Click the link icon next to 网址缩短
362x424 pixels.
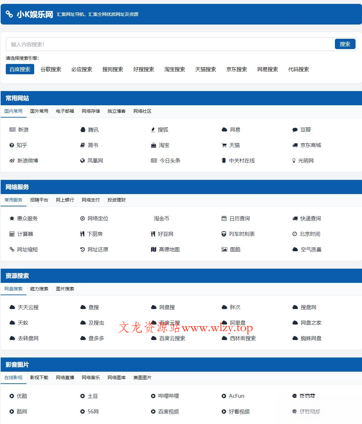tap(12, 249)
